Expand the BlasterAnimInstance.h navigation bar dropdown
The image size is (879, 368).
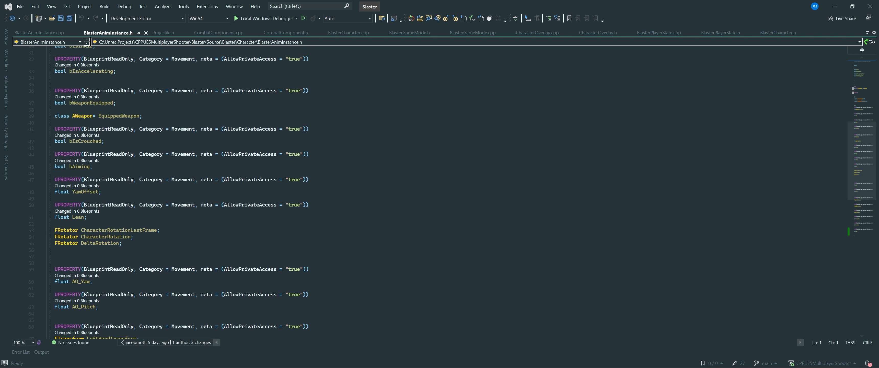tap(80, 42)
